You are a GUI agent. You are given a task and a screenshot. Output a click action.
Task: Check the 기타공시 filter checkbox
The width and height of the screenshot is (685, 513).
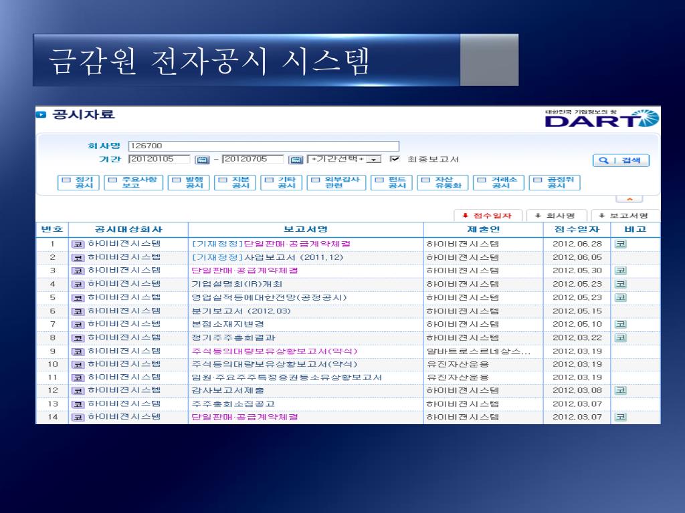(x=269, y=180)
